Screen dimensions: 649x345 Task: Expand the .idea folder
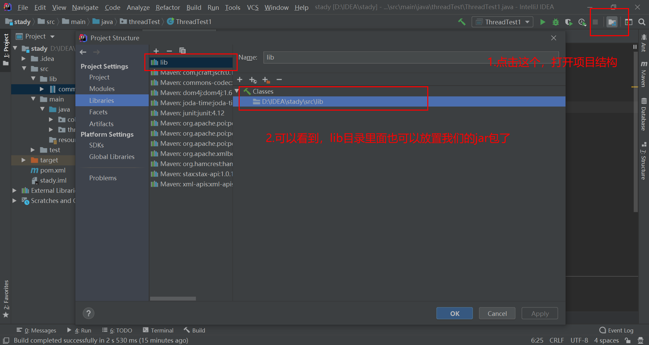click(24, 59)
